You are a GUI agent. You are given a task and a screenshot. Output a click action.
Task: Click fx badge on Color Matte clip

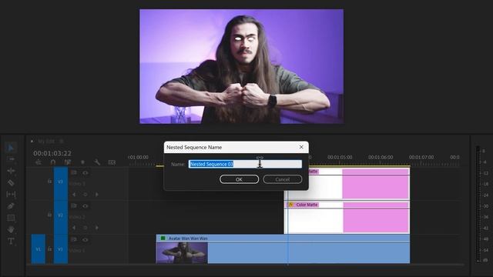click(290, 205)
